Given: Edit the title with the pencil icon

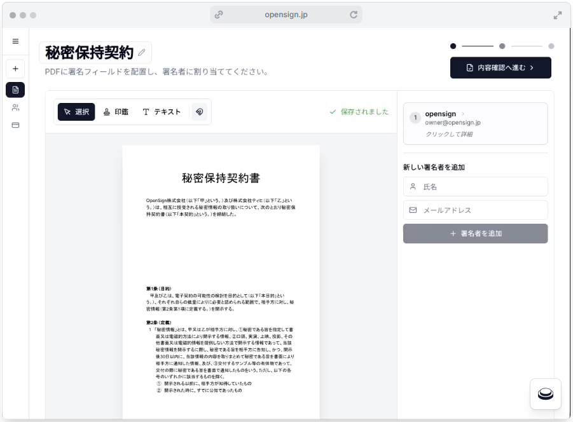Looking at the screenshot, I should pos(142,53).
